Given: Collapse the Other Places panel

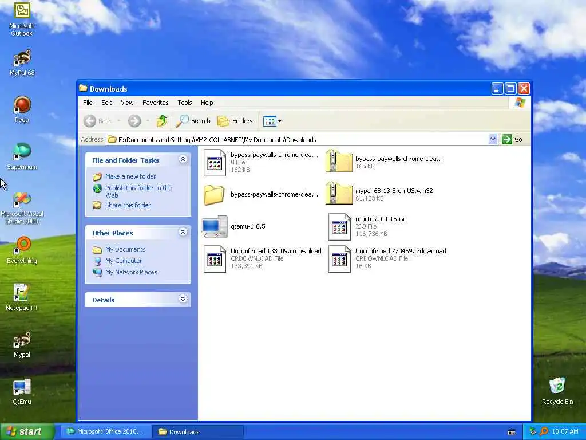Looking at the screenshot, I should 183,232.
